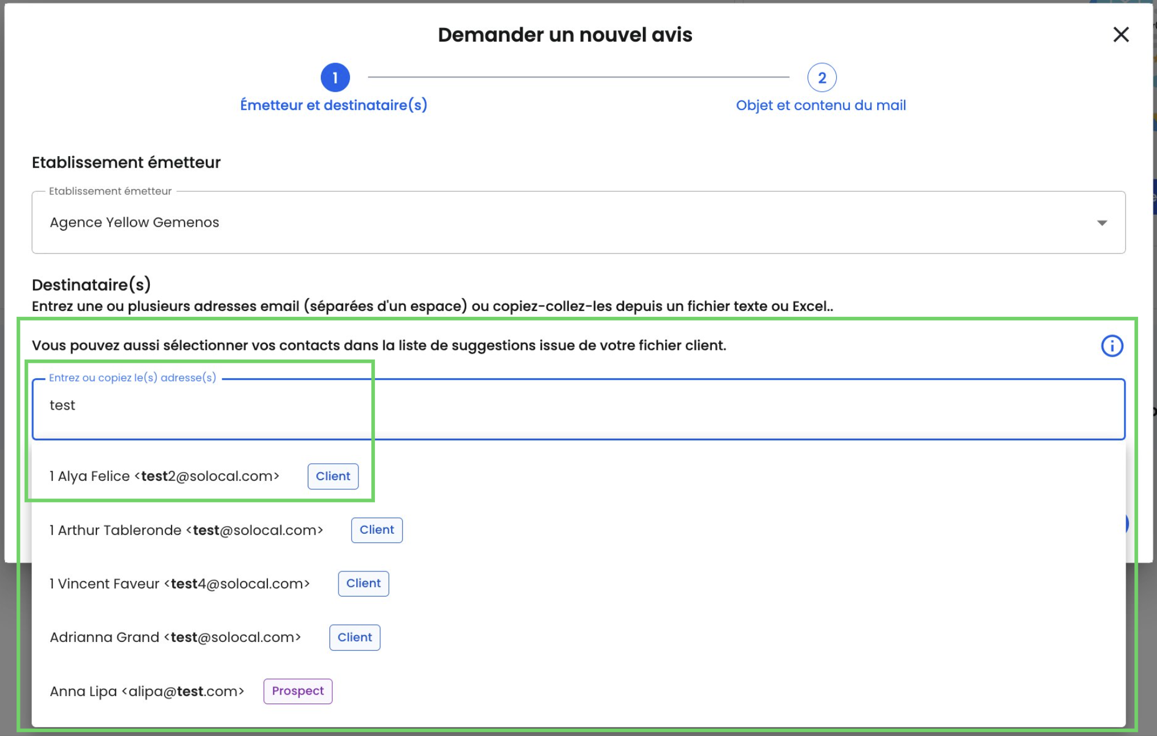Viewport: 1157px width, 736px height.
Task: Click the email address input field
Action: click(x=570, y=406)
